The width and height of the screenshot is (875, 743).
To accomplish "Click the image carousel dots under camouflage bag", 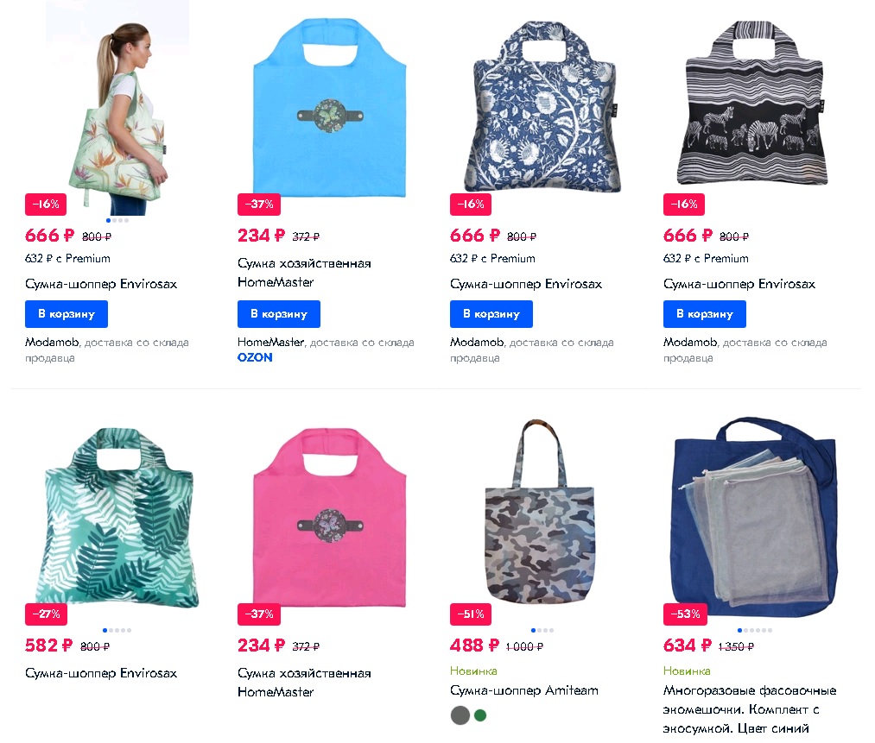I will (542, 631).
